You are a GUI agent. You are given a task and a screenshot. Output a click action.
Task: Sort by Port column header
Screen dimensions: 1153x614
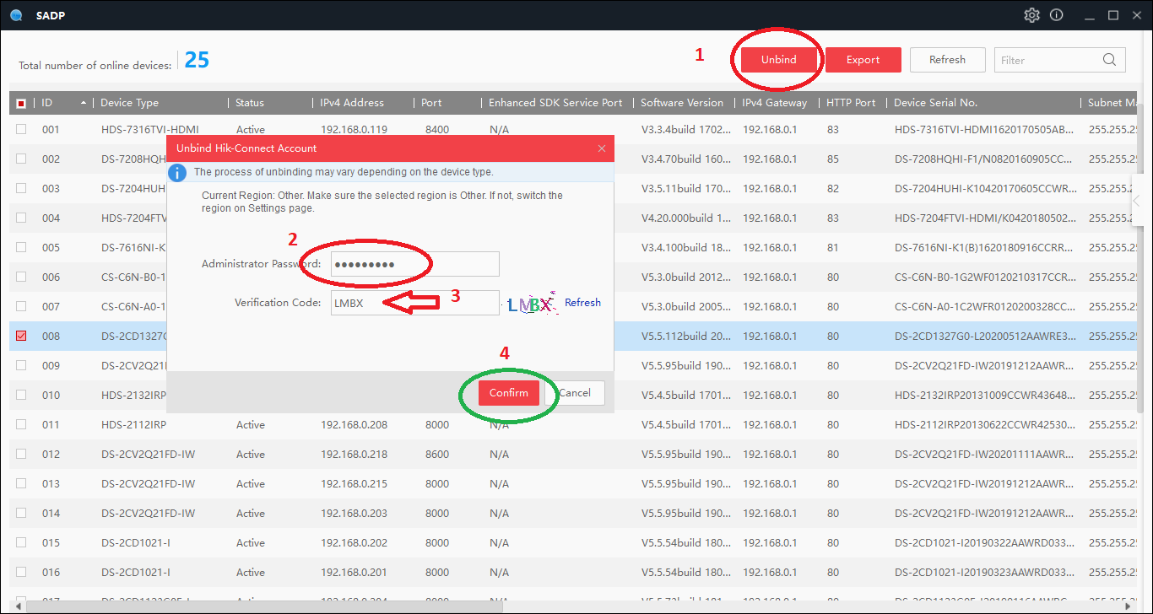pos(431,103)
